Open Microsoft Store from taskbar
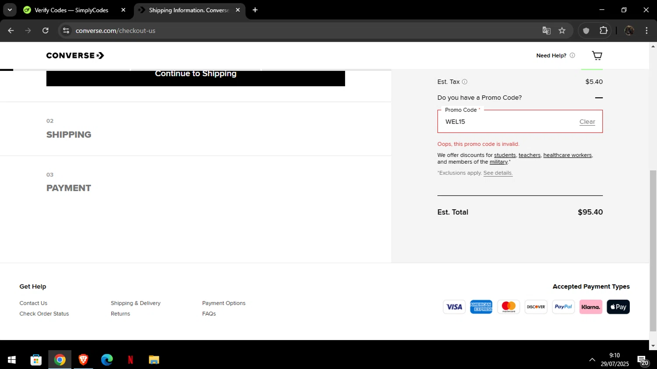Viewport: 657px width, 369px height. (x=36, y=360)
